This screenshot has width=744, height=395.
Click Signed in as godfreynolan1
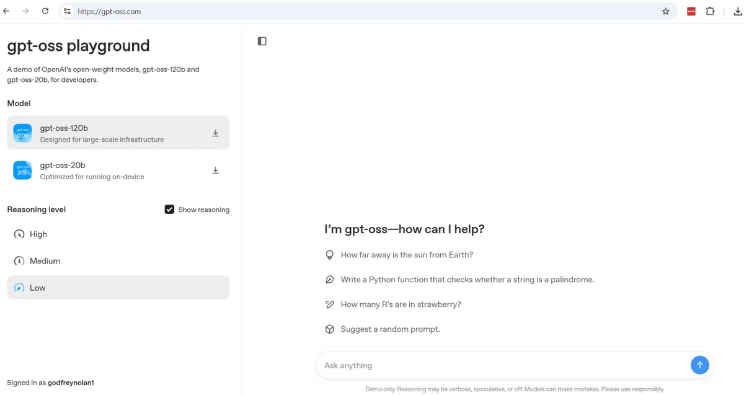point(50,383)
